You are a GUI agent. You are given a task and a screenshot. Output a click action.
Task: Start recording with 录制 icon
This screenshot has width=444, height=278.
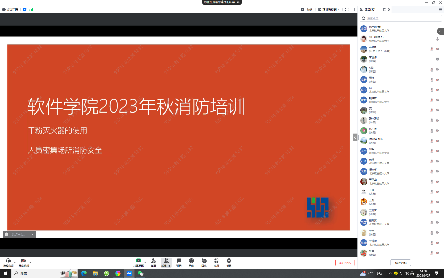click(x=192, y=261)
